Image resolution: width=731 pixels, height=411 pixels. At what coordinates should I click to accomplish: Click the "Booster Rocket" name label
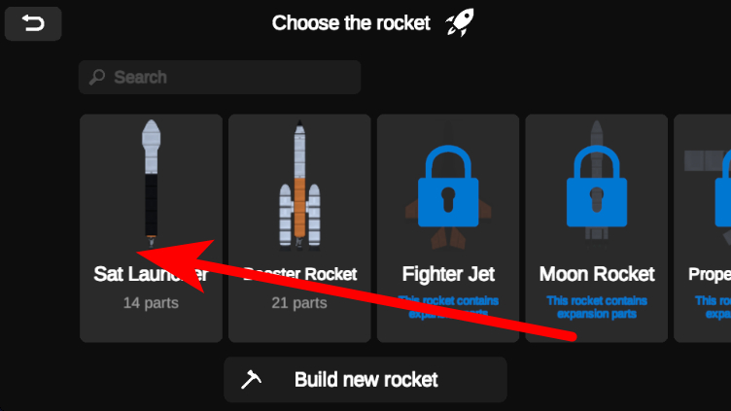point(299,274)
